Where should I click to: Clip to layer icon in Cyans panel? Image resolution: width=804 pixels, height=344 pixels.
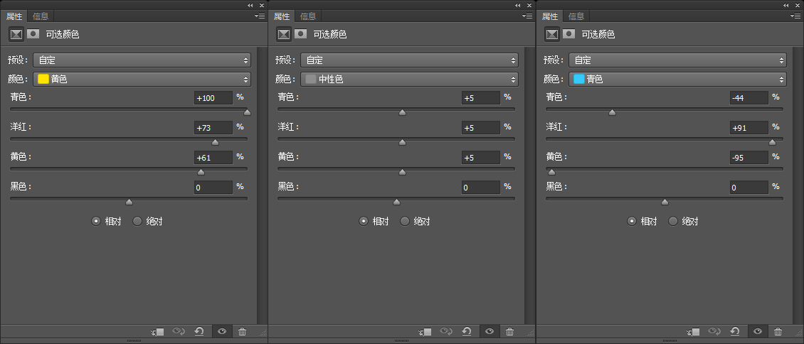tap(693, 332)
